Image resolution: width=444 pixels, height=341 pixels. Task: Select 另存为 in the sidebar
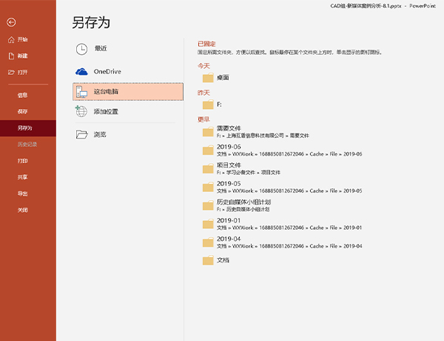coord(28,128)
